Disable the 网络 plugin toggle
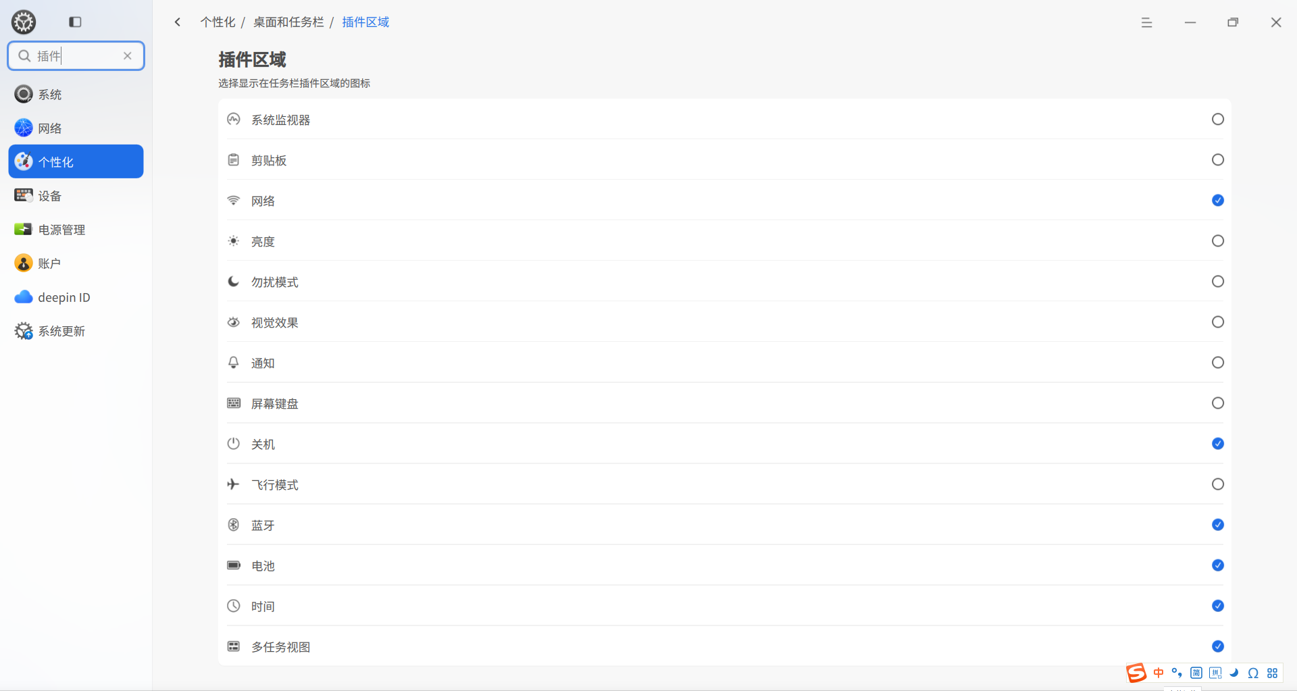This screenshot has height=691, width=1297. [x=1218, y=201]
